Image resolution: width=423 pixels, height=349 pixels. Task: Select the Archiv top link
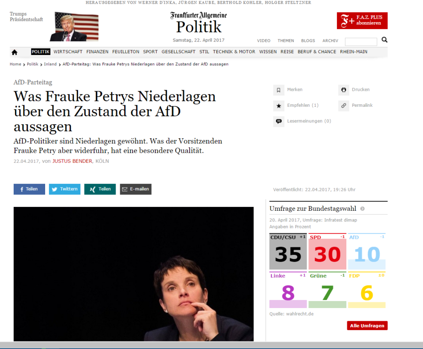[330, 41]
